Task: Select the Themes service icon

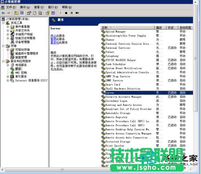Action: click(103, 40)
